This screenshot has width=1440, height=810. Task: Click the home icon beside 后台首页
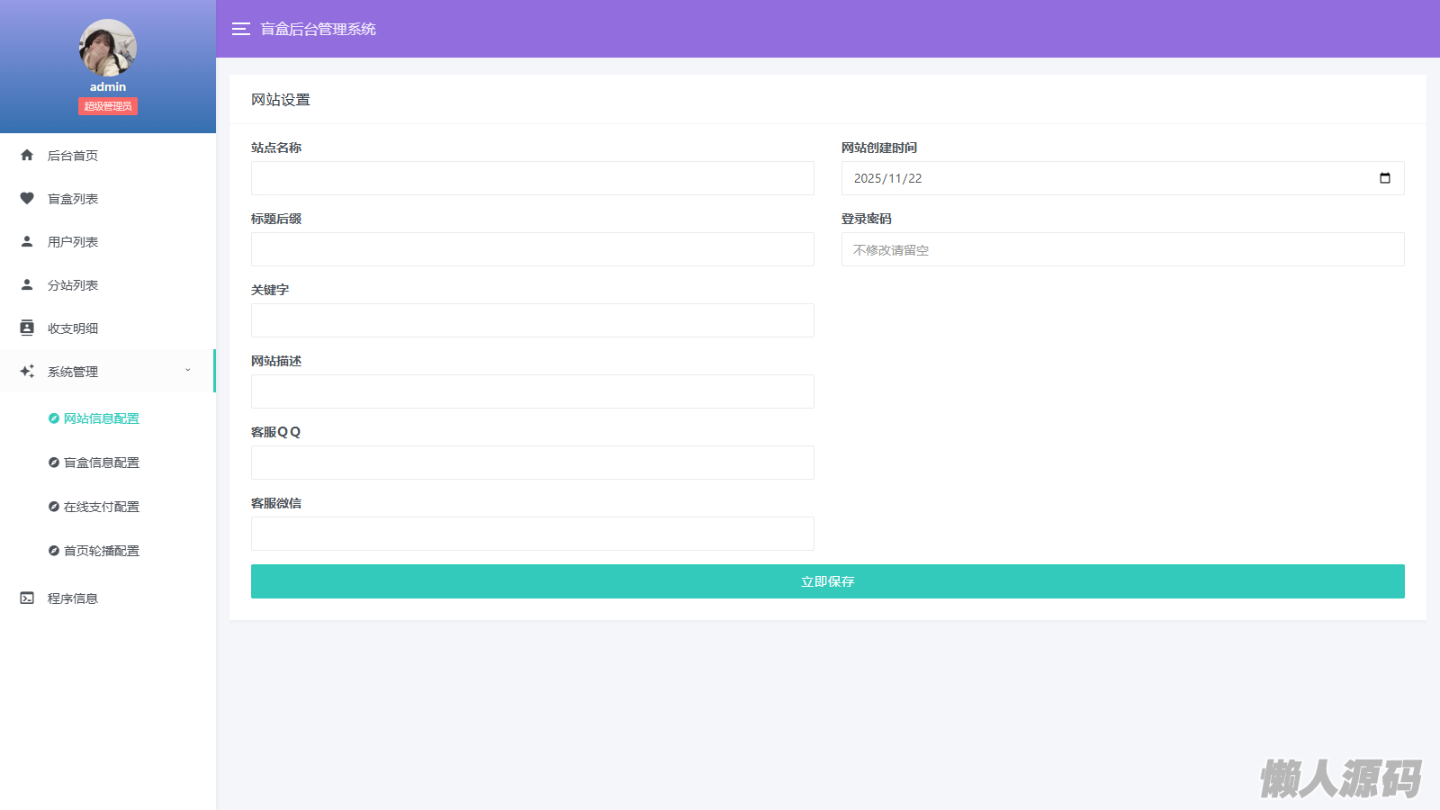[x=27, y=155]
